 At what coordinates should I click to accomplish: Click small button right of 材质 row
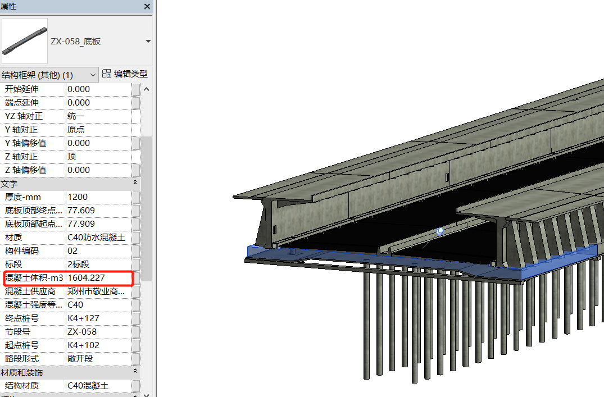pos(136,238)
